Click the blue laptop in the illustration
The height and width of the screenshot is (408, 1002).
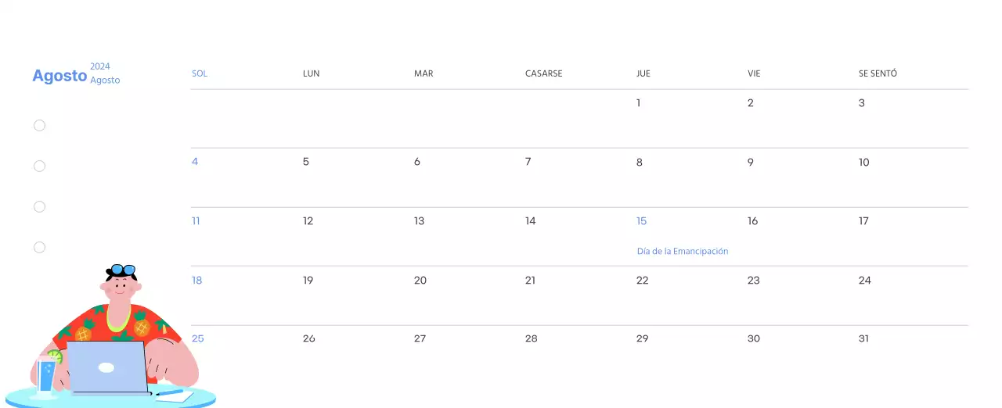coord(107,367)
